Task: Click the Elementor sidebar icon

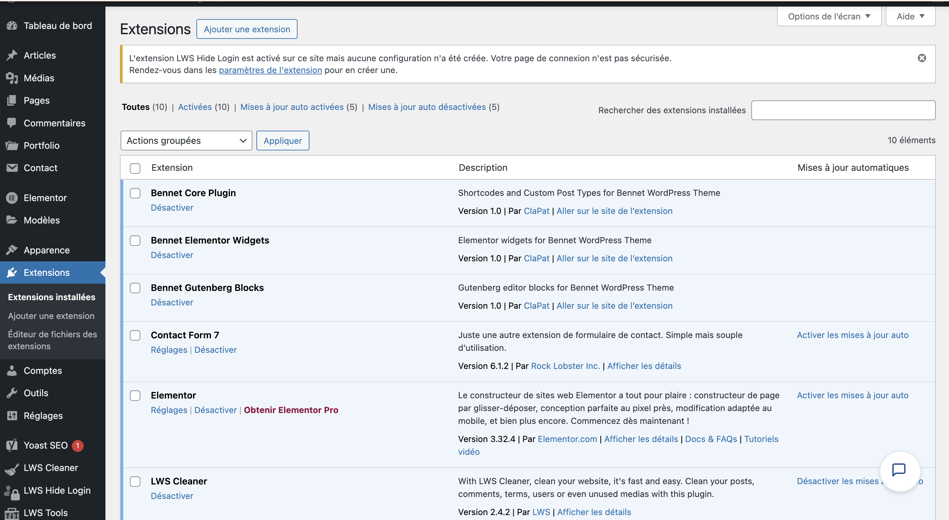Action: tap(12, 198)
